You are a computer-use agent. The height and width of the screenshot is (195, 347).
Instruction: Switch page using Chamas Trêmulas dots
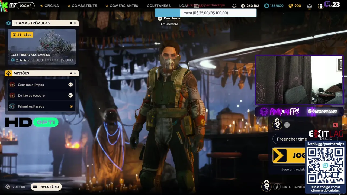73,23
